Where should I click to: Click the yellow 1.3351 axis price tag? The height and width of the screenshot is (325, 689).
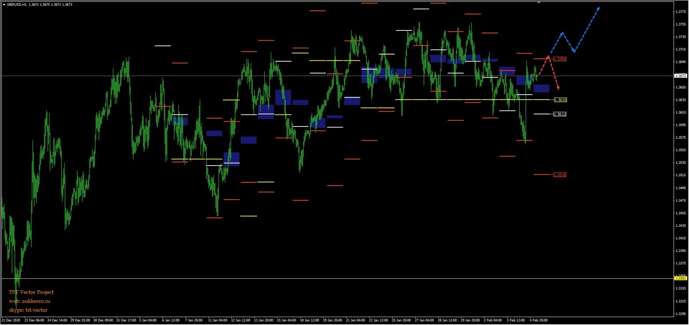pyautogui.click(x=681, y=278)
